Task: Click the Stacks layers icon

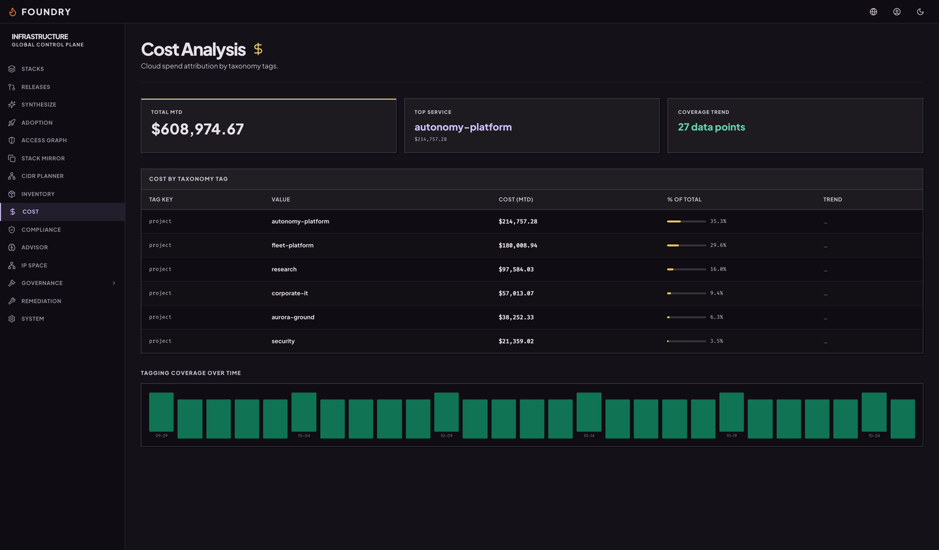Action: 12,69
